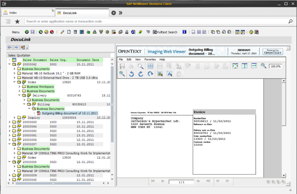Click the trash delete icon in toolbar

point(75,32)
